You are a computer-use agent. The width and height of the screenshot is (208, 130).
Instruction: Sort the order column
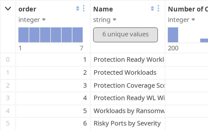pyautogui.click(x=78, y=9)
